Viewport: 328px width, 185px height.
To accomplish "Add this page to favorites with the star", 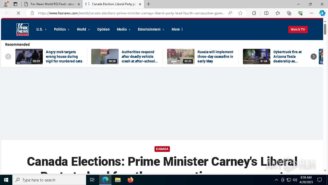I will coord(240,13).
